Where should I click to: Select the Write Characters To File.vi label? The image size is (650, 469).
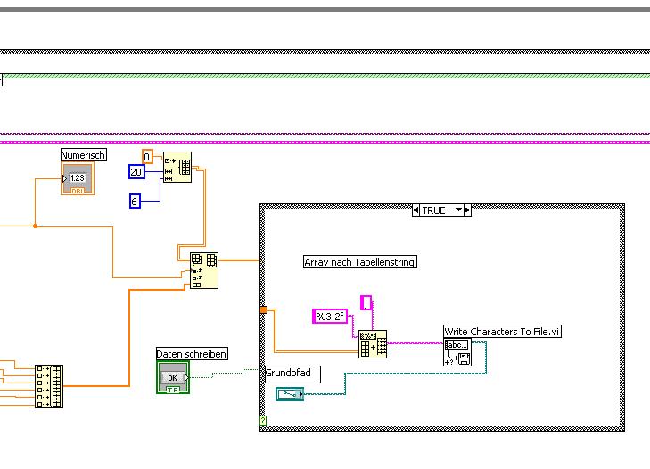coord(502,332)
